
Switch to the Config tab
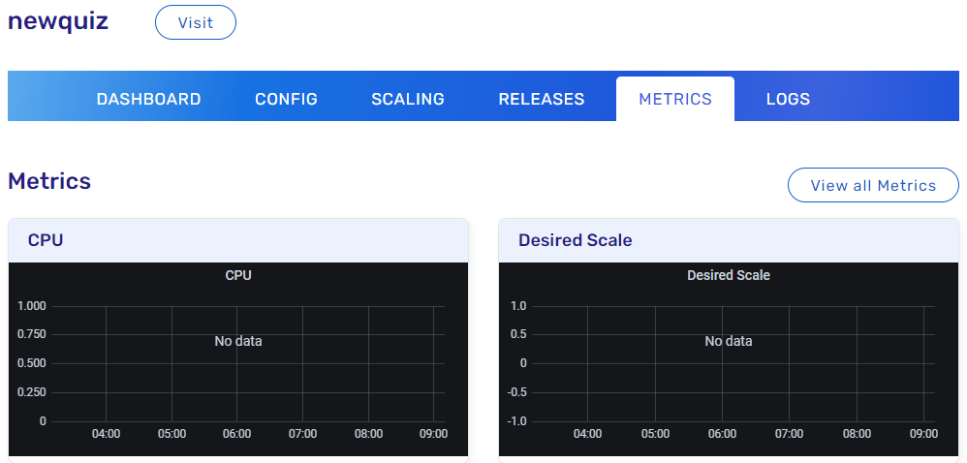286,99
